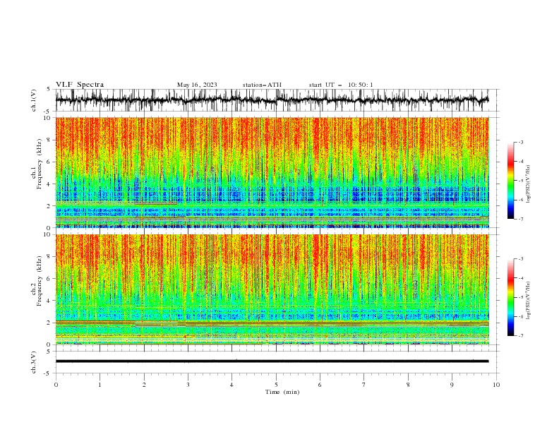Click the time axis tick label '0'
This screenshot has width=559, height=432.
point(56,385)
